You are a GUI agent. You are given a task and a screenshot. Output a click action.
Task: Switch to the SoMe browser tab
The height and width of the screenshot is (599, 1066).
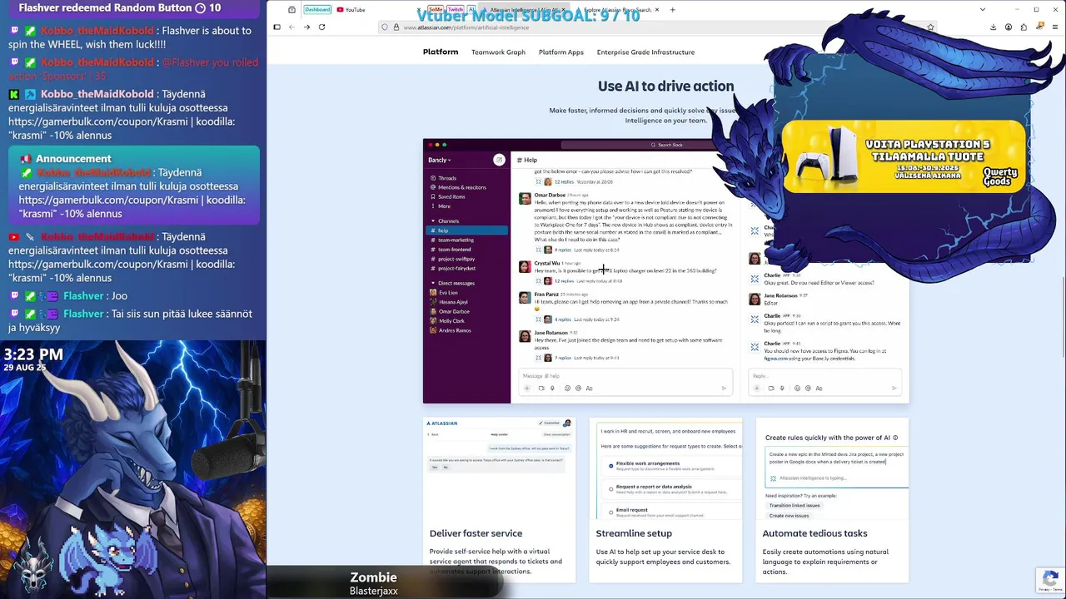[x=435, y=10]
